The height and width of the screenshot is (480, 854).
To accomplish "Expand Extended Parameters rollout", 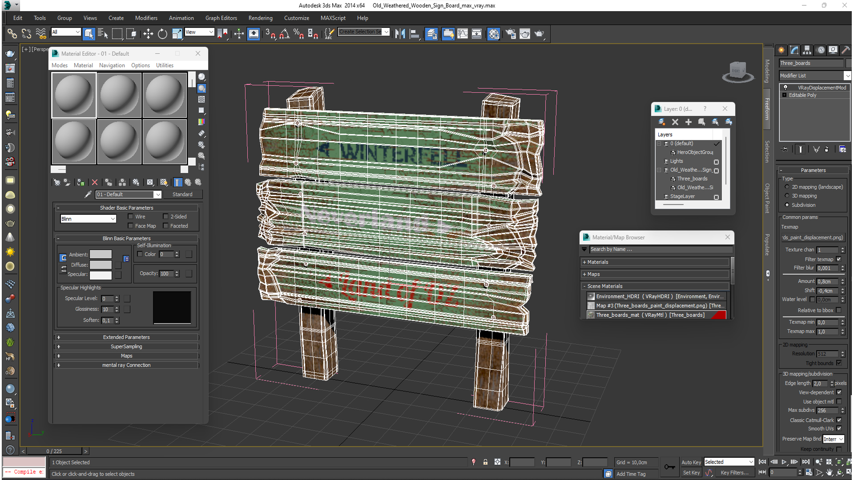I will pyautogui.click(x=126, y=337).
